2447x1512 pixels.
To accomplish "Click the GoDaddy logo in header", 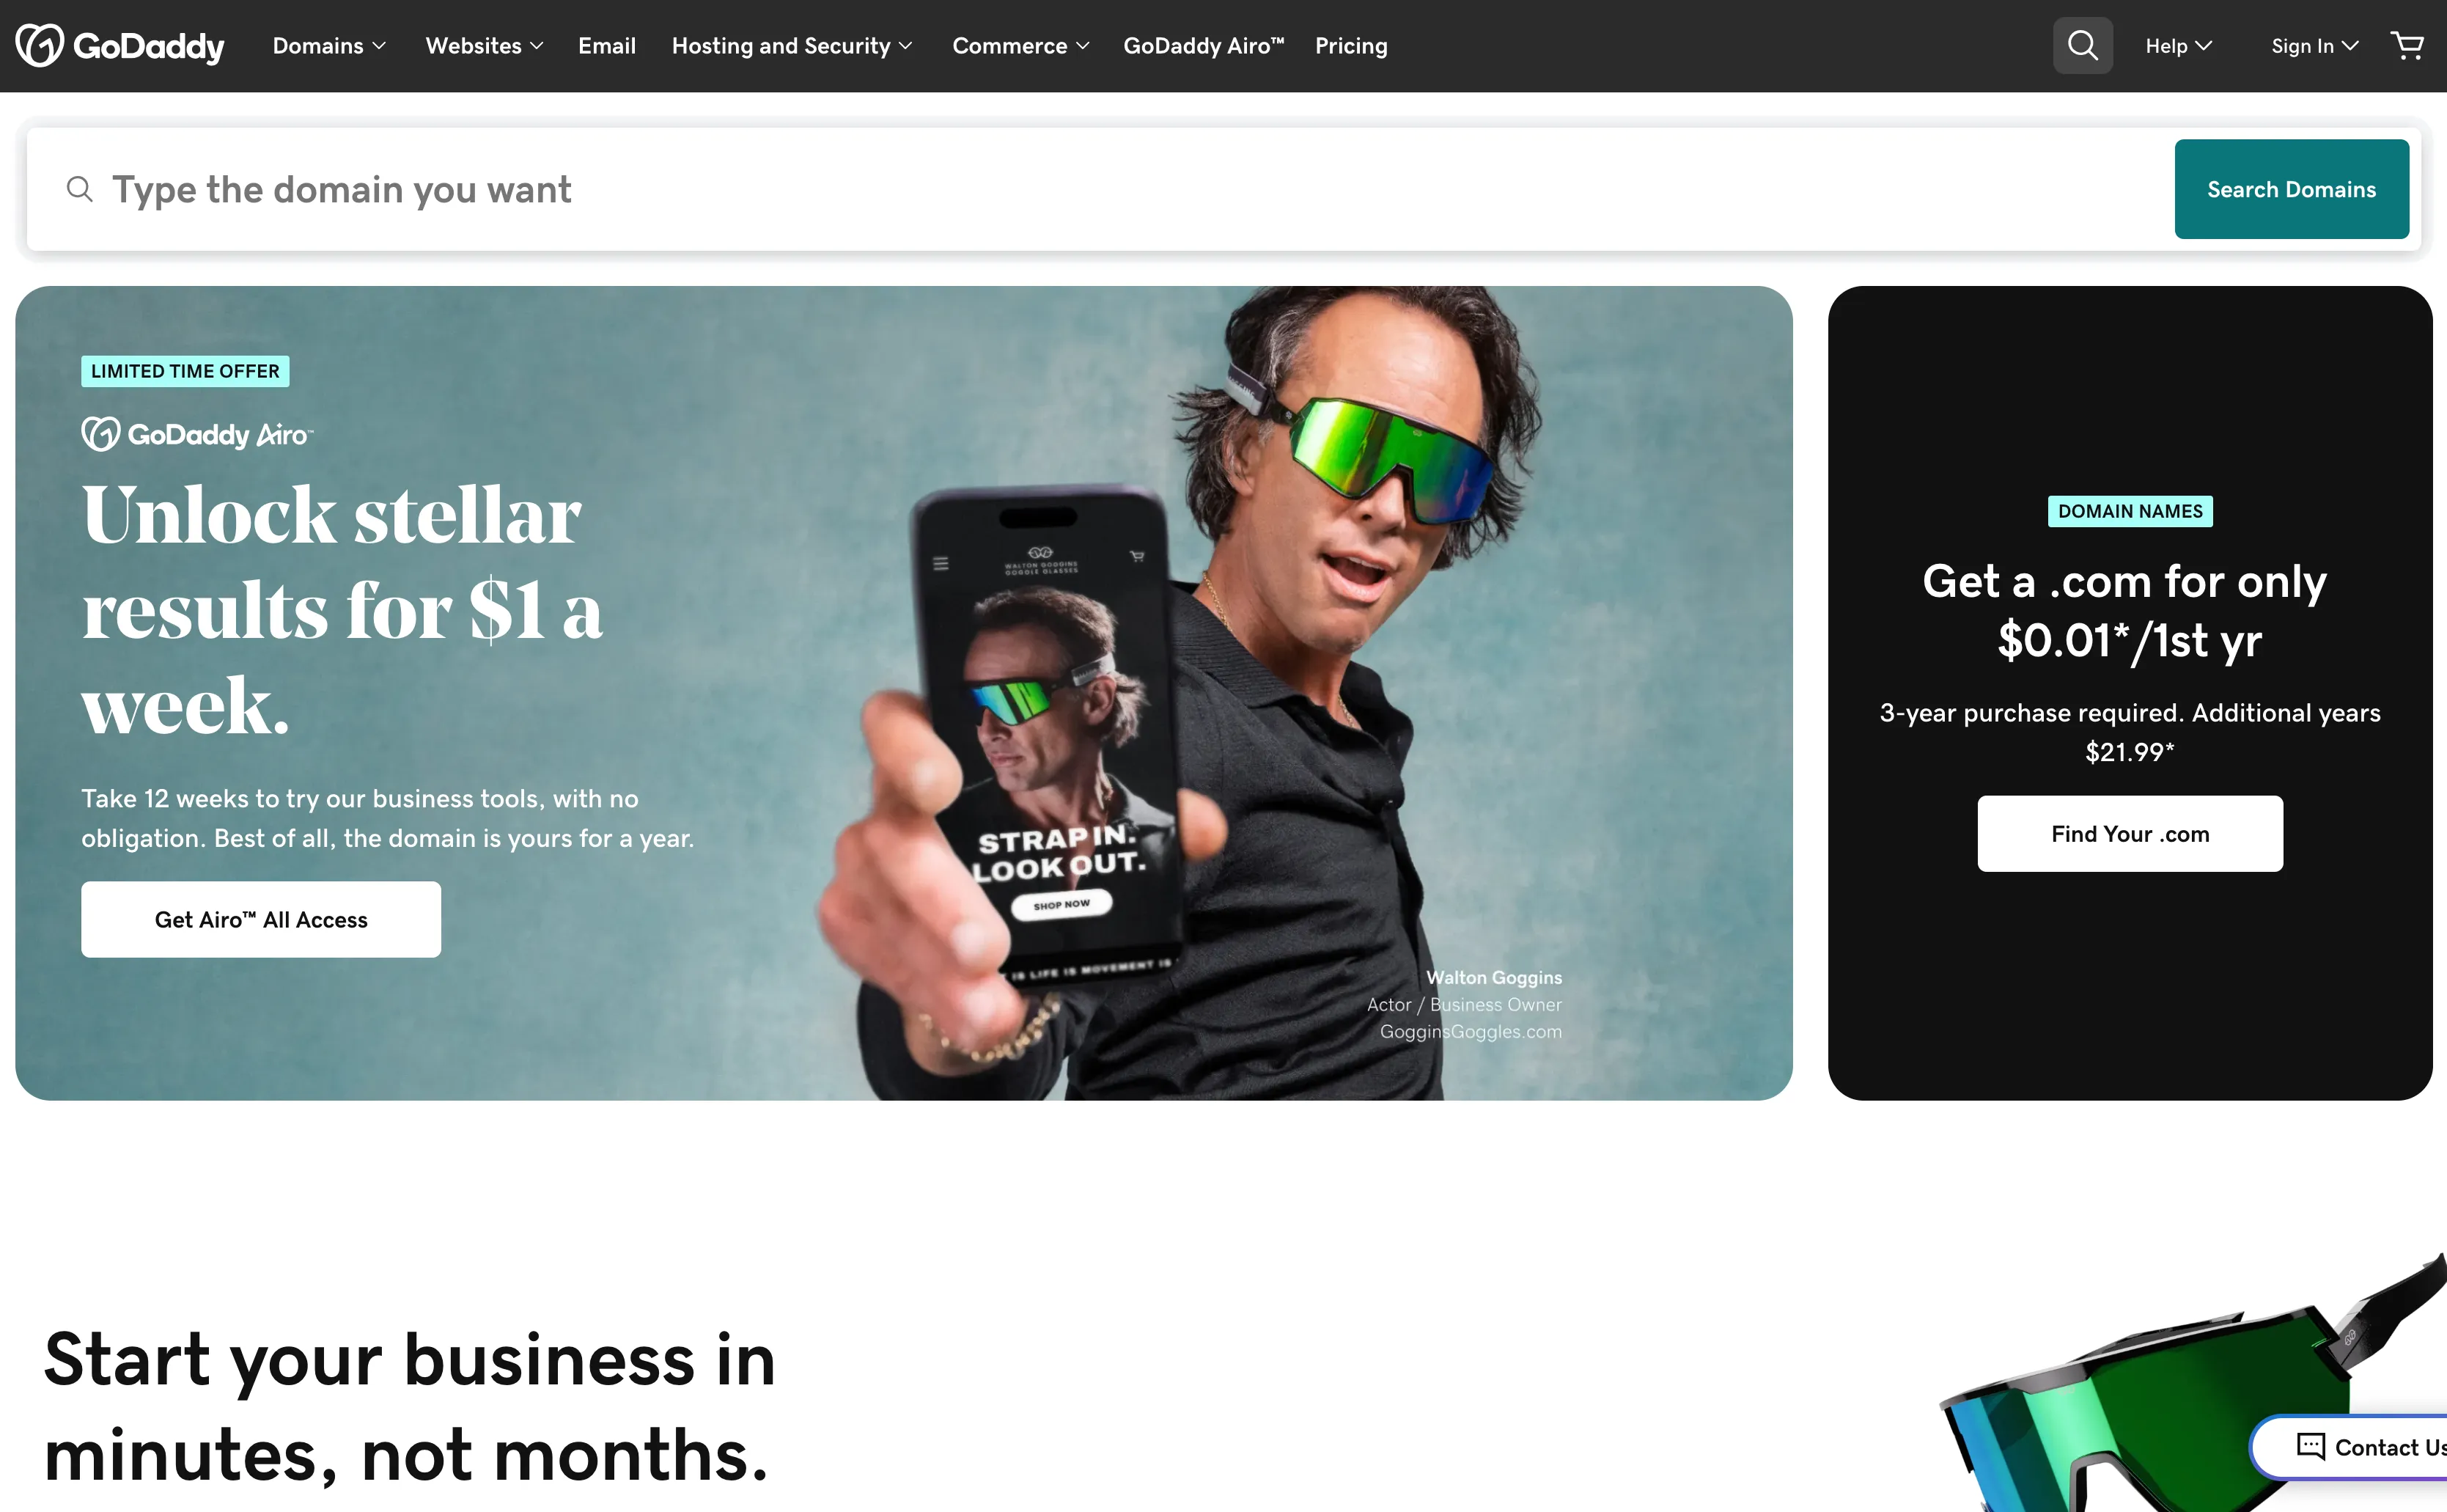I will (120, 46).
